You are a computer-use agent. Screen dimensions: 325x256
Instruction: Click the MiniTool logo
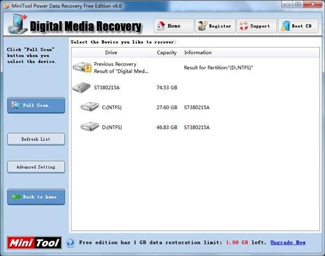(34, 242)
